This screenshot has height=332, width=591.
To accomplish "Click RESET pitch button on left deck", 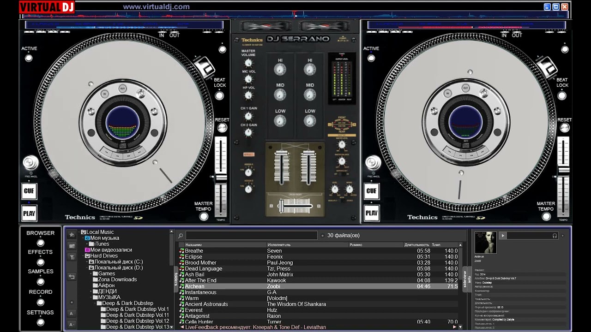I will (x=222, y=127).
